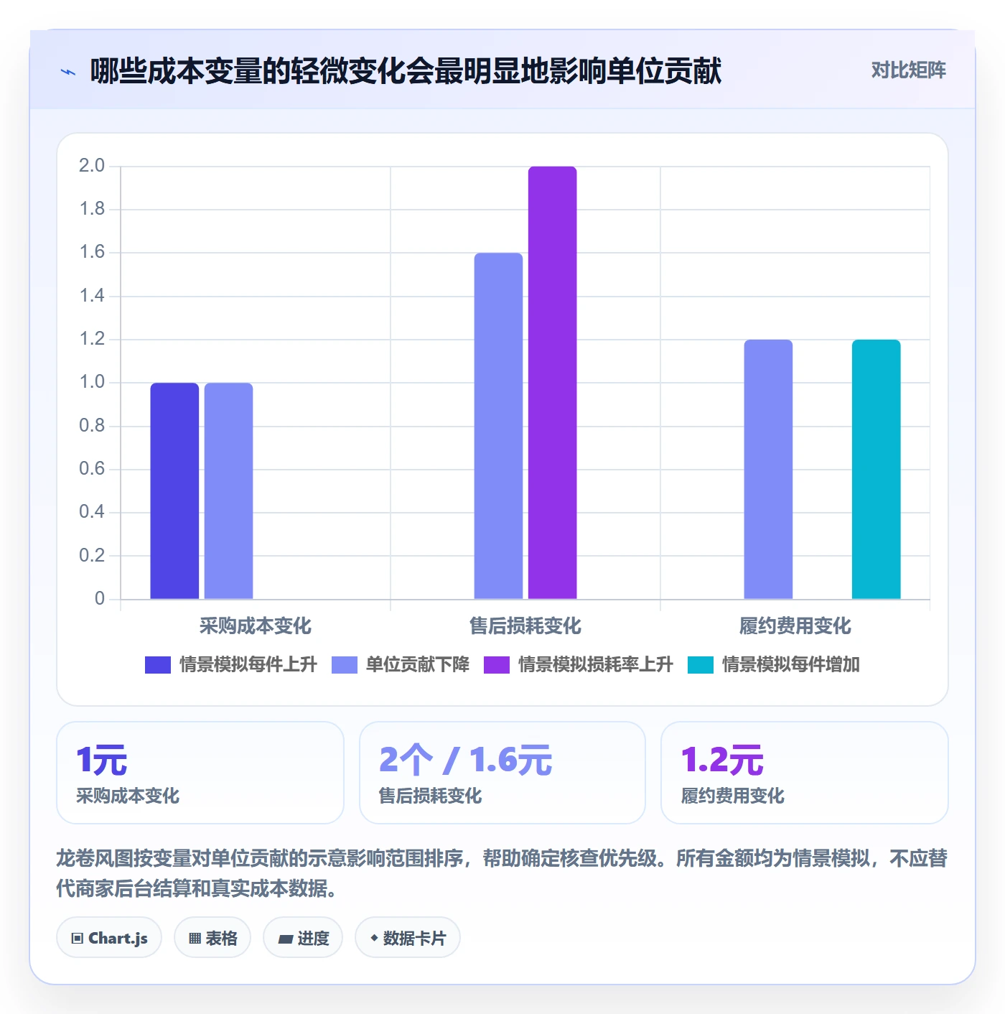The height and width of the screenshot is (1014, 1005).
Task: Click the purple bar in 售后损耗变化
Action: pyautogui.click(x=553, y=383)
